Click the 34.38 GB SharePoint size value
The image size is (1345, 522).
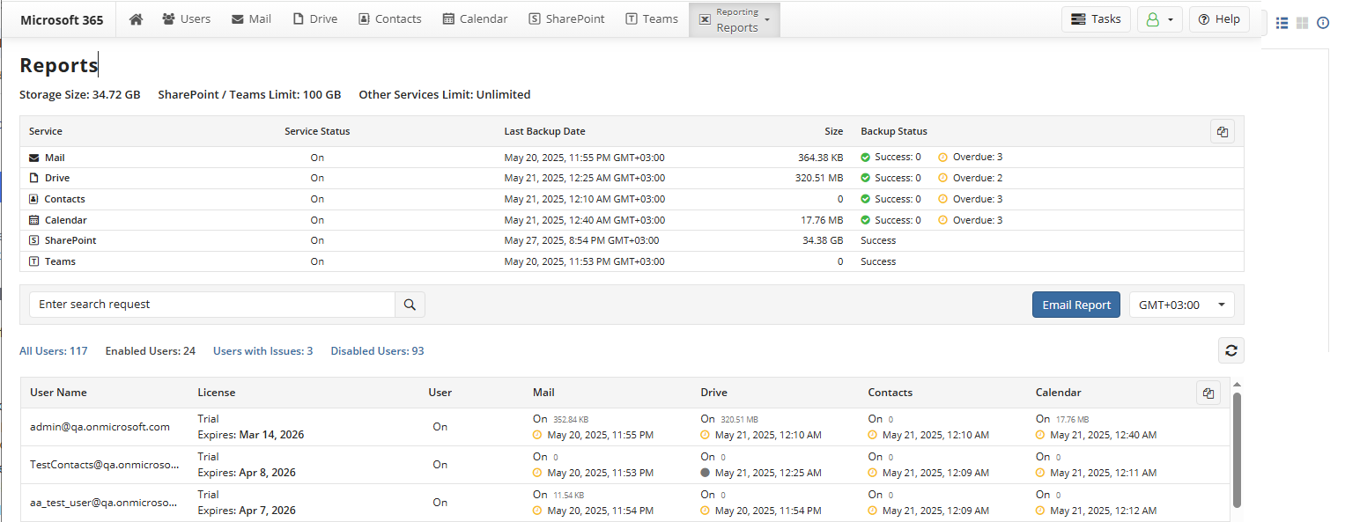click(823, 240)
